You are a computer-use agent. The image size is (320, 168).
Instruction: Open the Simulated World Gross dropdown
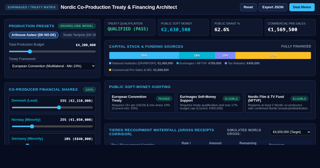click(x=290, y=132)
